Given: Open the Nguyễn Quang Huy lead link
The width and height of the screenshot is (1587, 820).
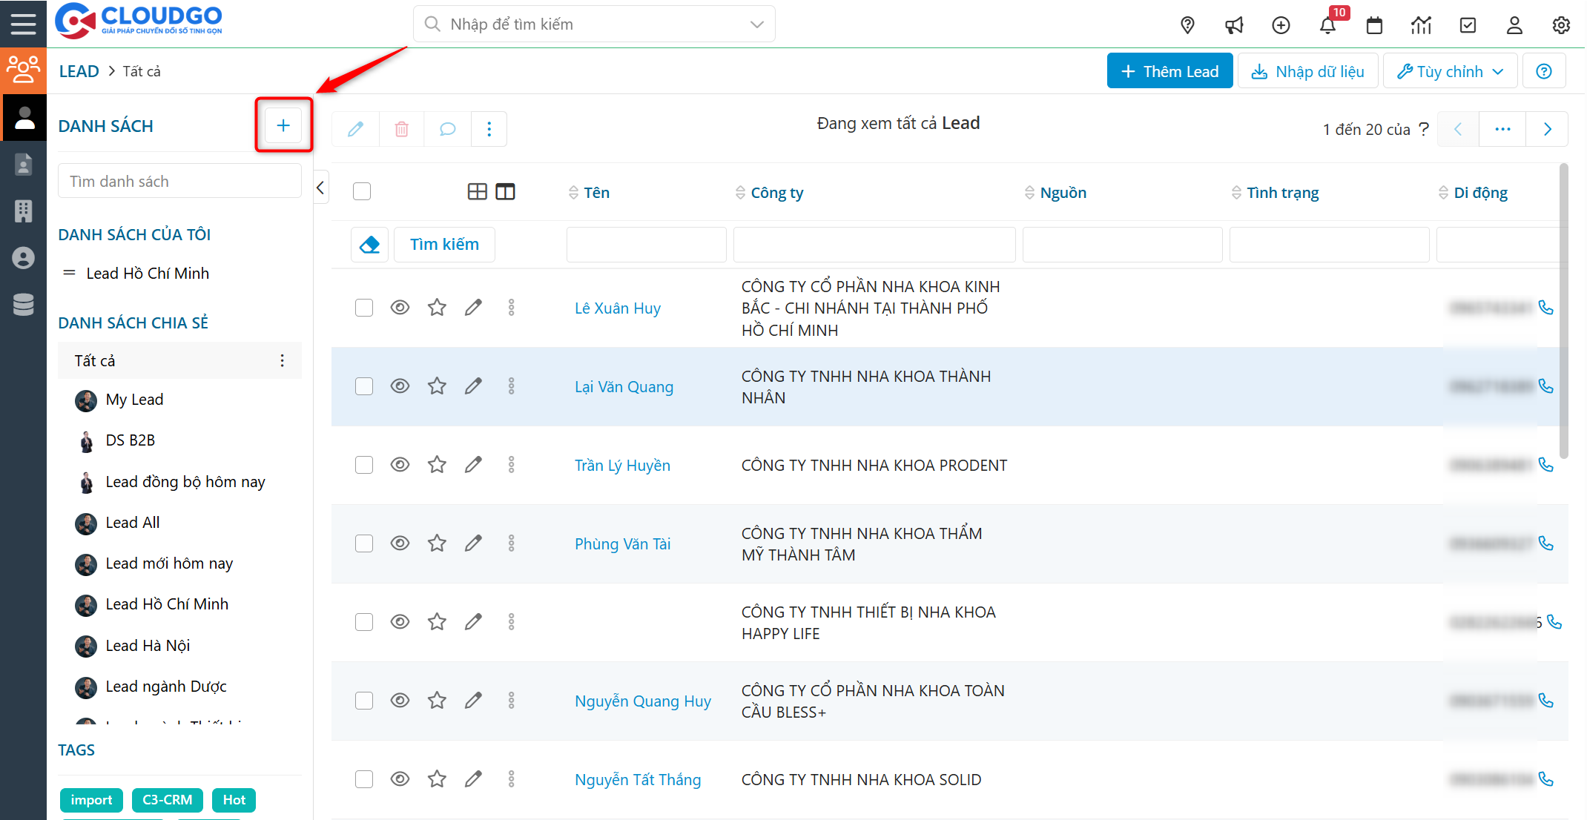Looking at the screenshot, I should point(642,701).
